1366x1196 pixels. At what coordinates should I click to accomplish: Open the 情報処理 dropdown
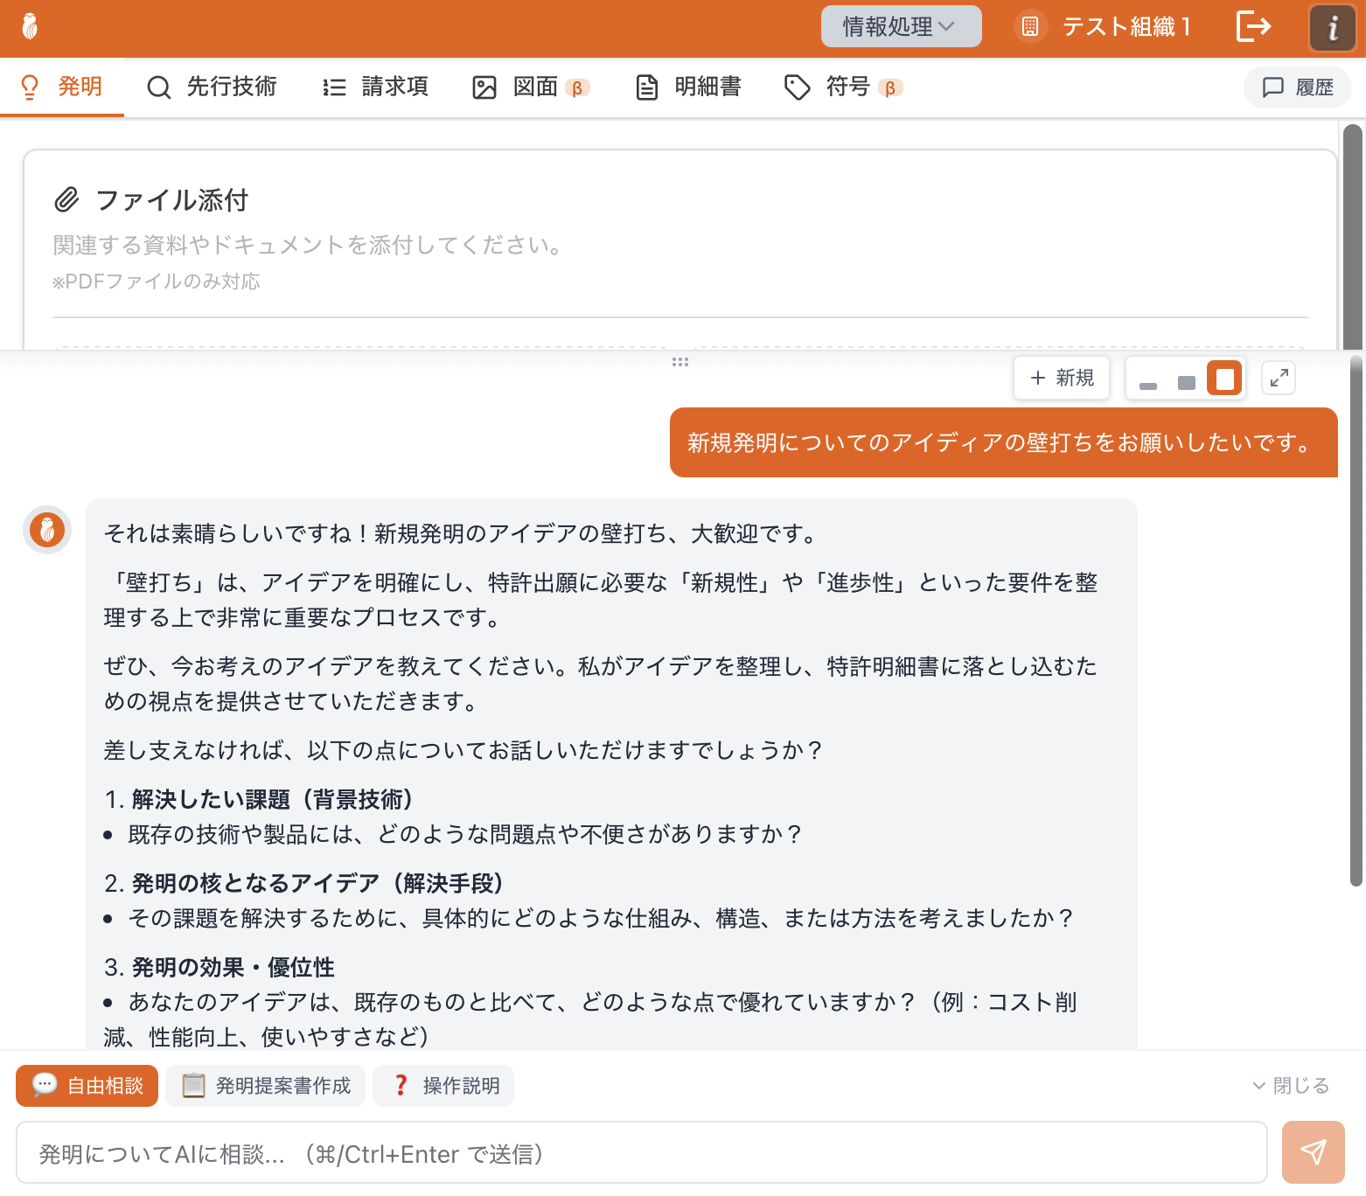[x=901, y=27]
